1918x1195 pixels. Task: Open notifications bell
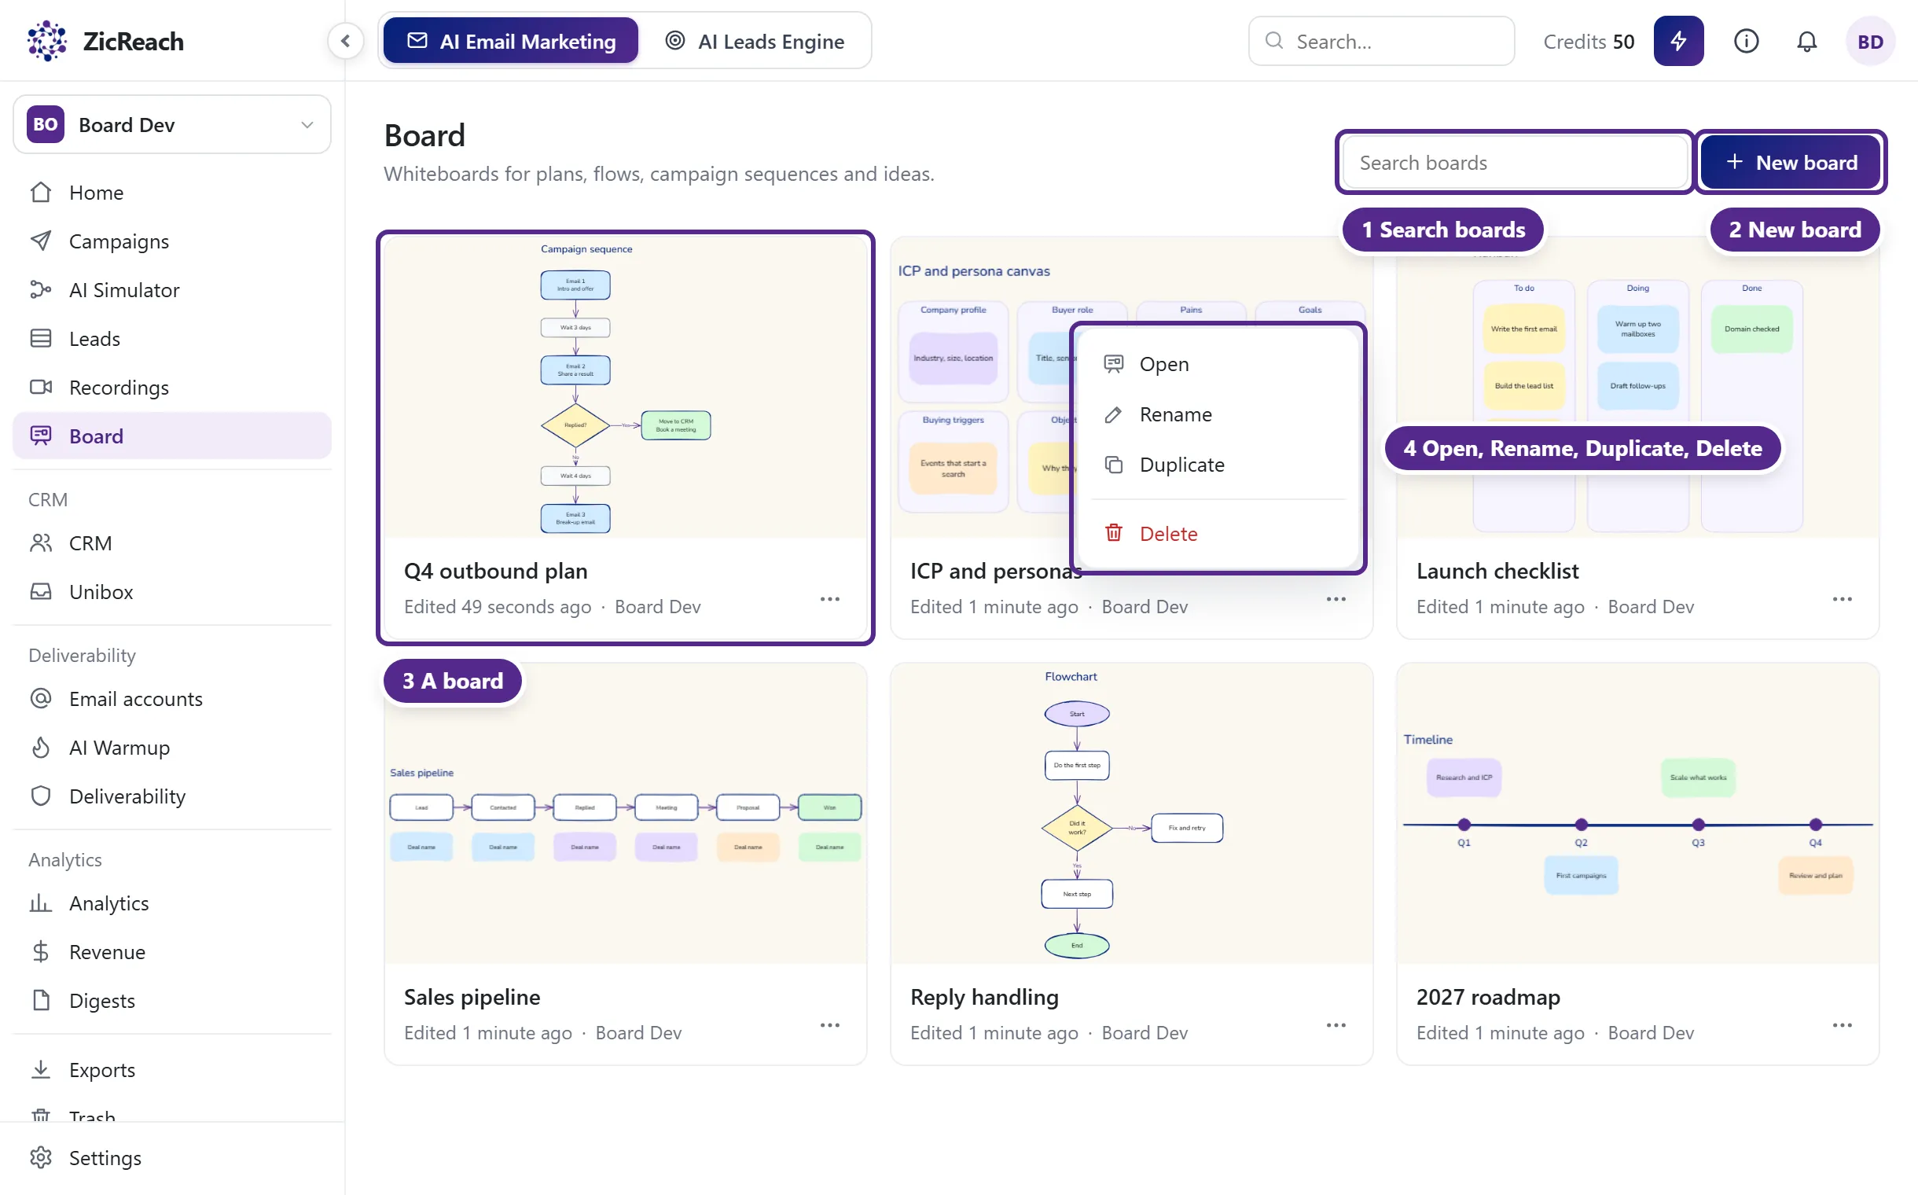click(1806, 41)
